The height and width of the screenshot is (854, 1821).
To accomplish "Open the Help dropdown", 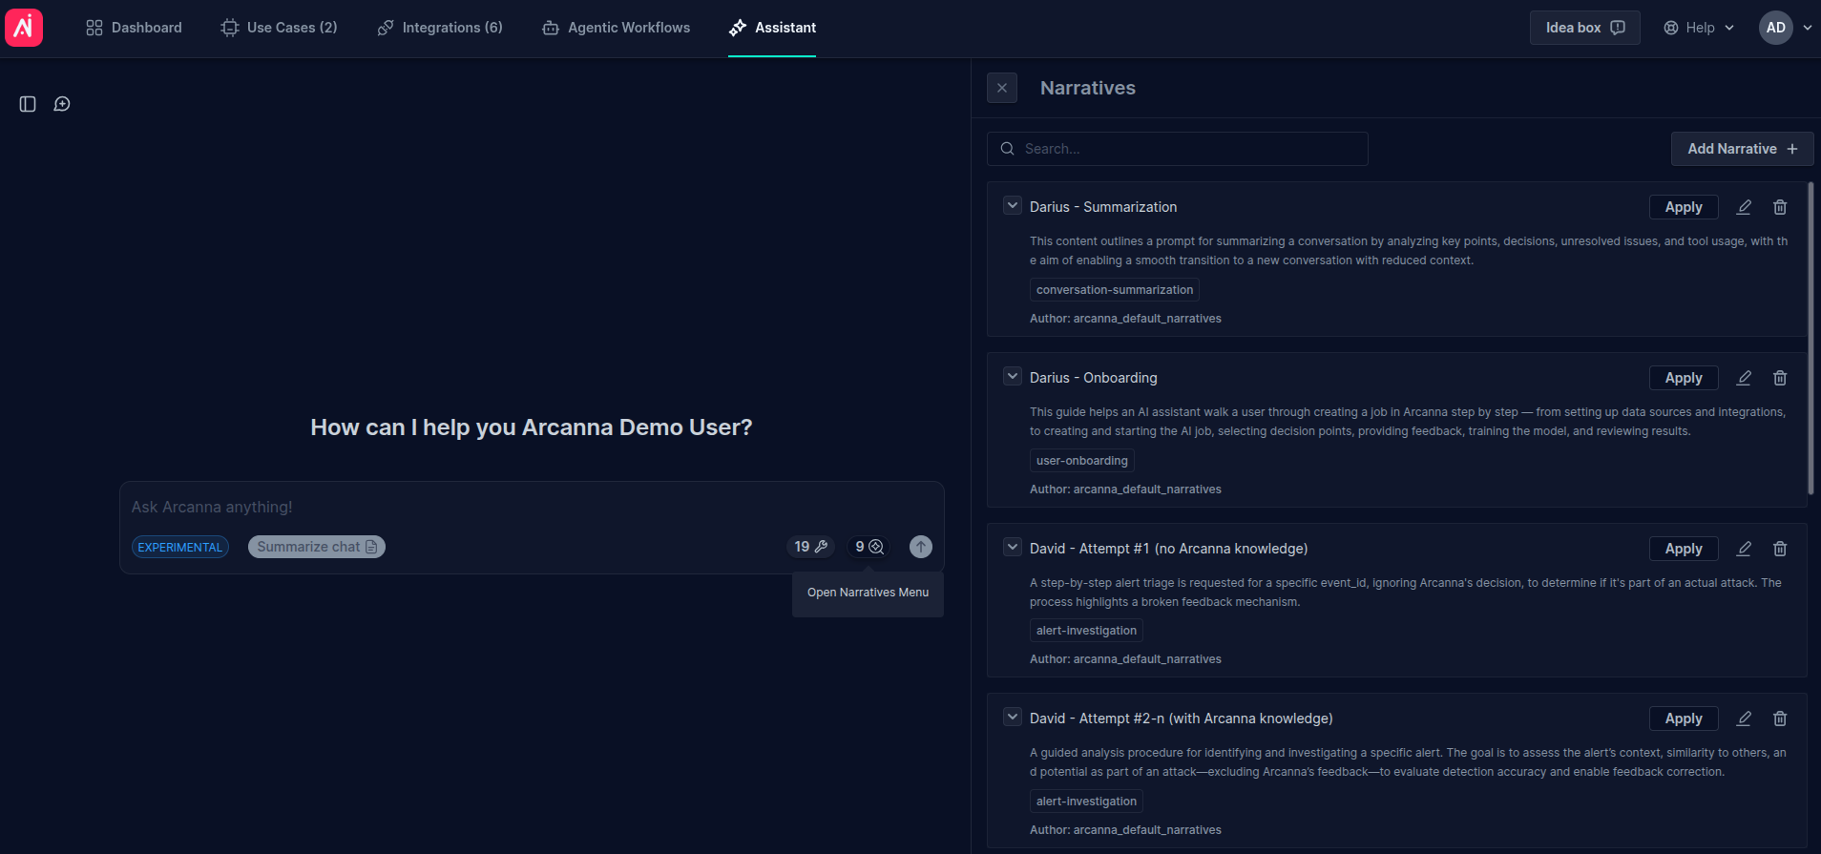I will click(x=1699, y=28).
